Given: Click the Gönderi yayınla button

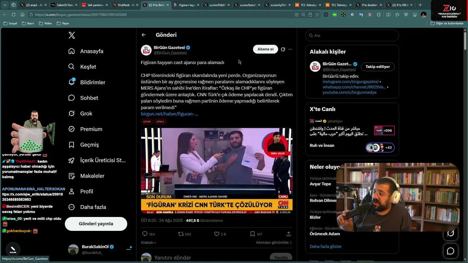Looking at the screenshot, I should pyautogui.click(x=96, y=224).
